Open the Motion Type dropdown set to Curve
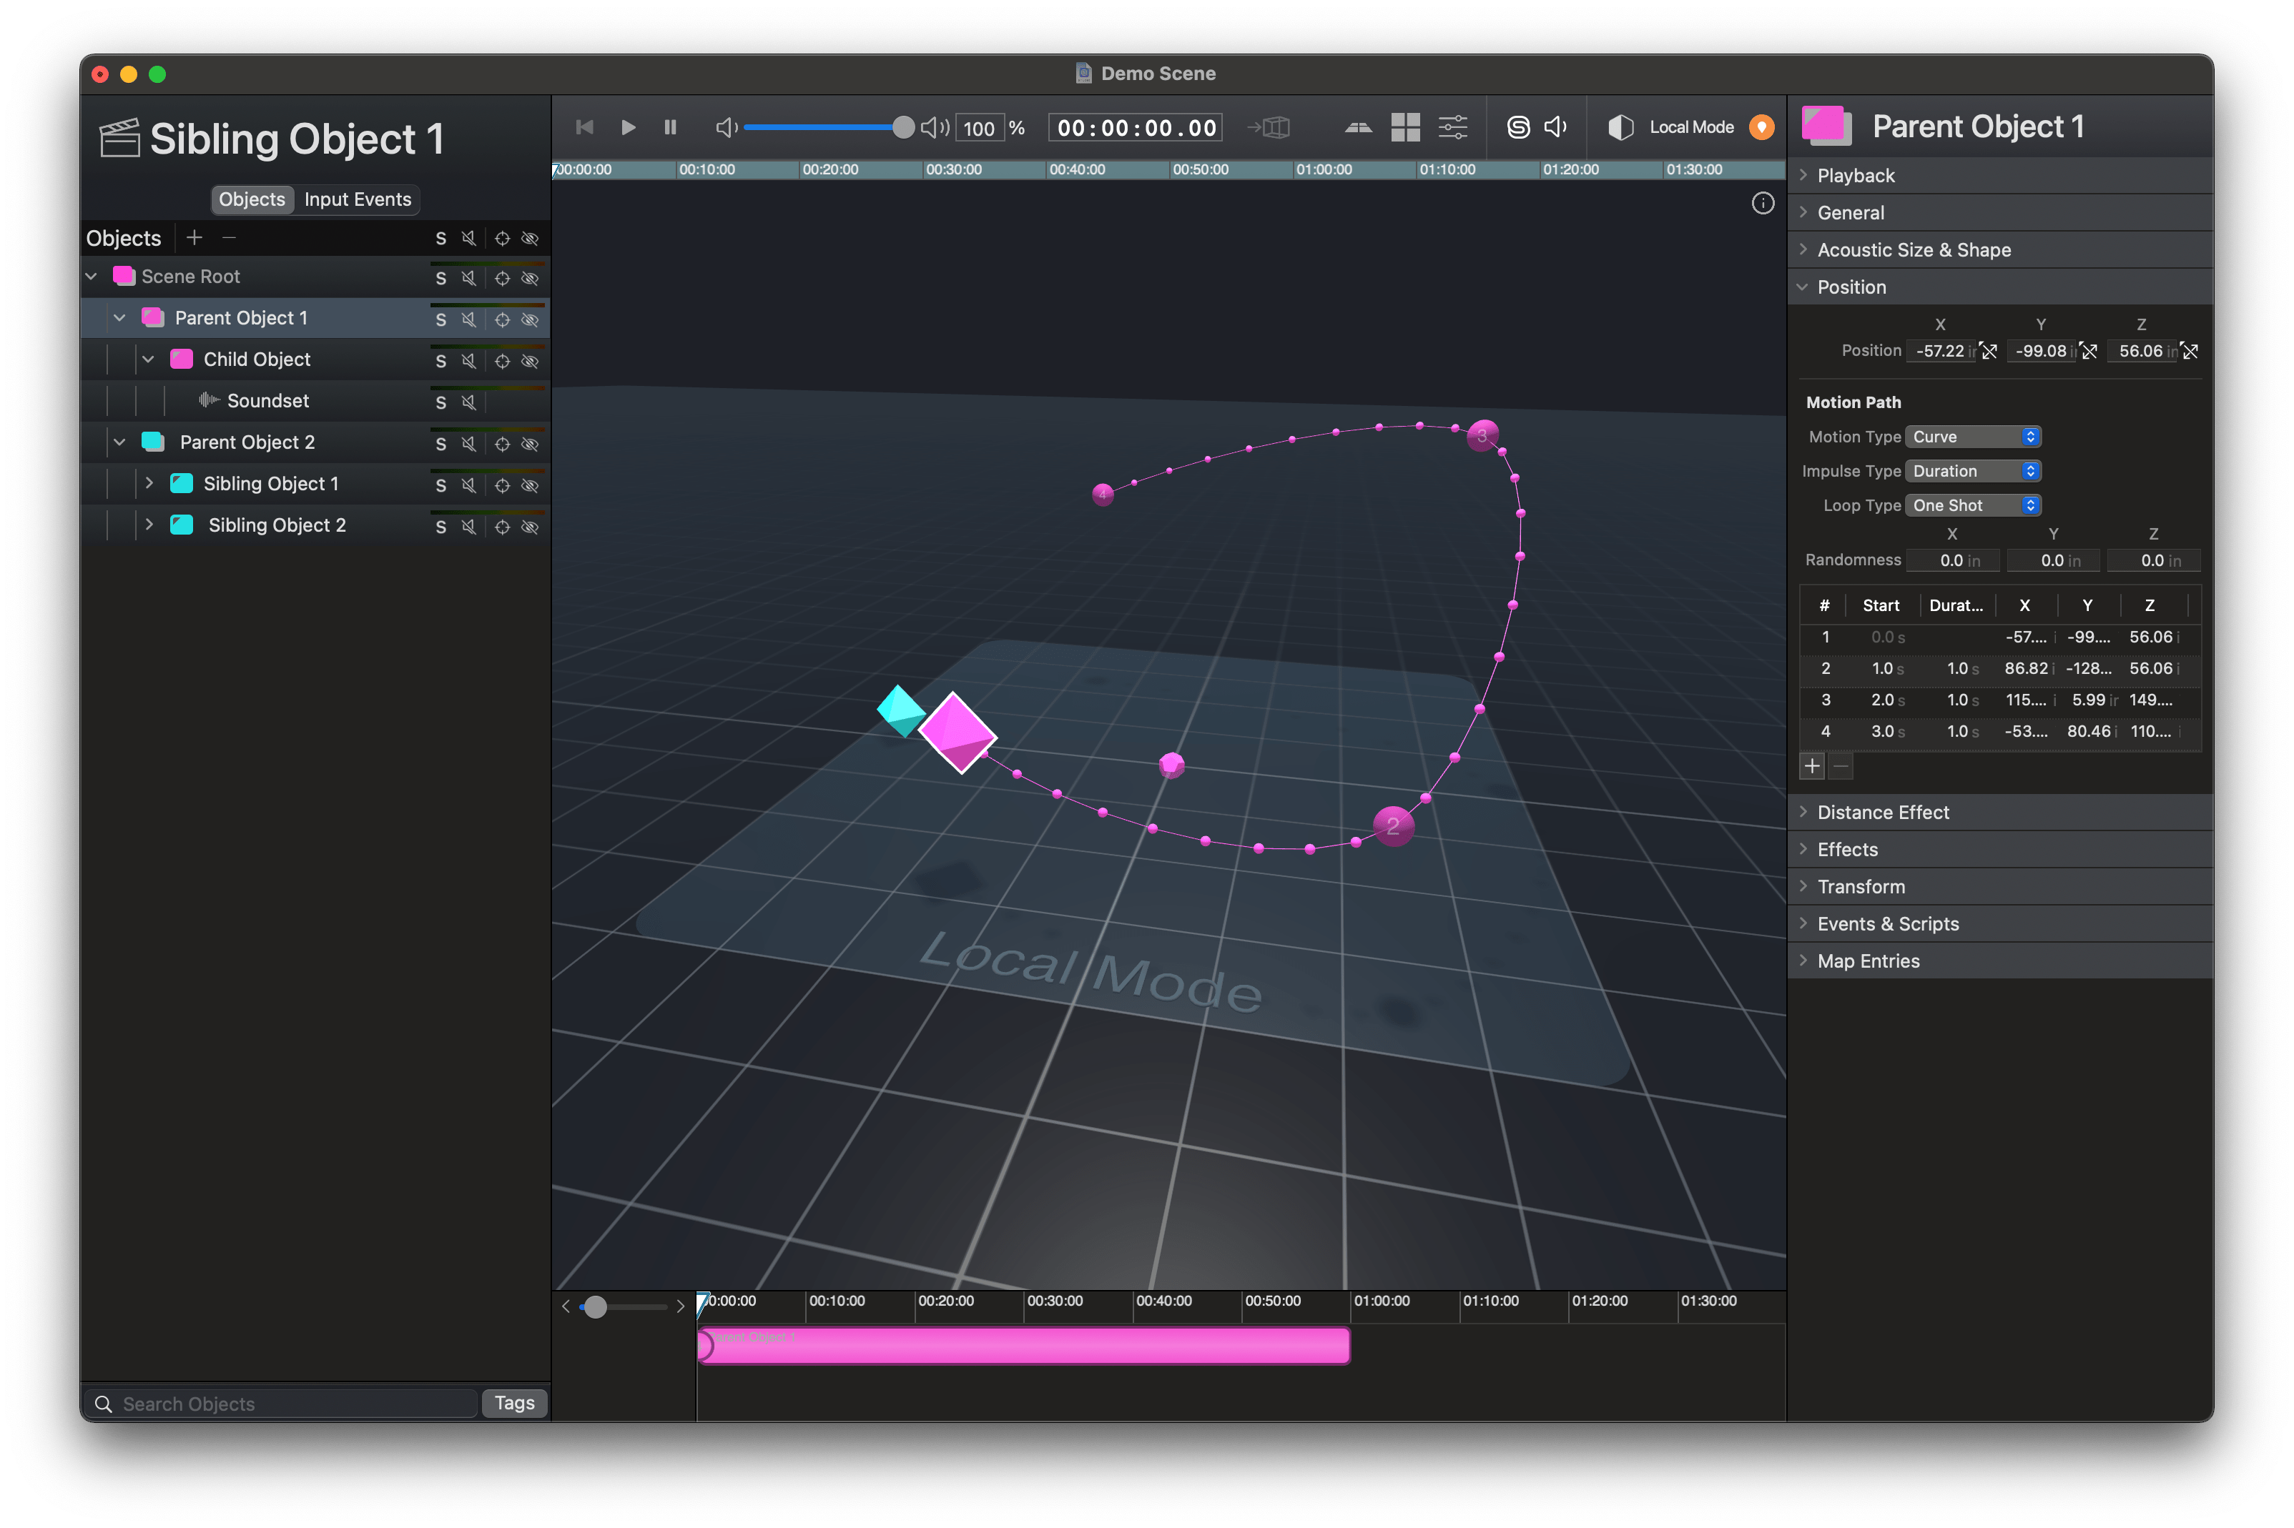Image resolution: width=2294 pixels, height=1528 pixels. point(1971,437)
